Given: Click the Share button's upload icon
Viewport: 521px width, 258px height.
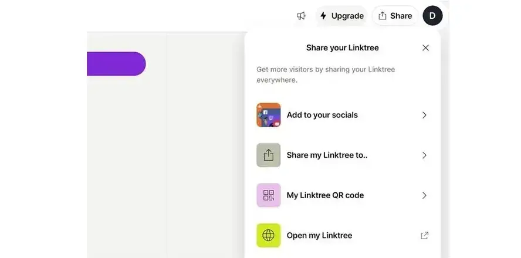Looking at the screenshot, I should click(383, 16).
